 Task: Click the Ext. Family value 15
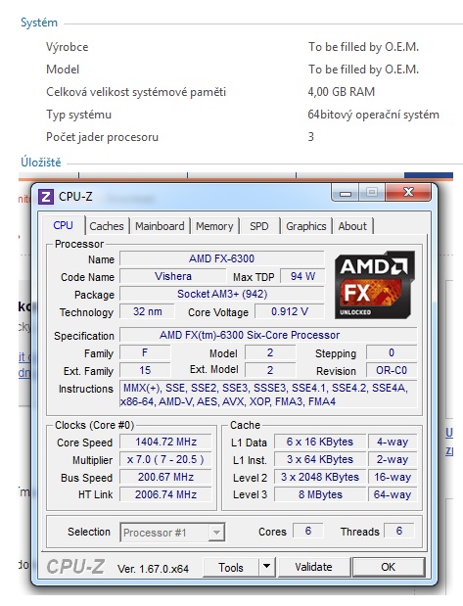coord(145,370)
